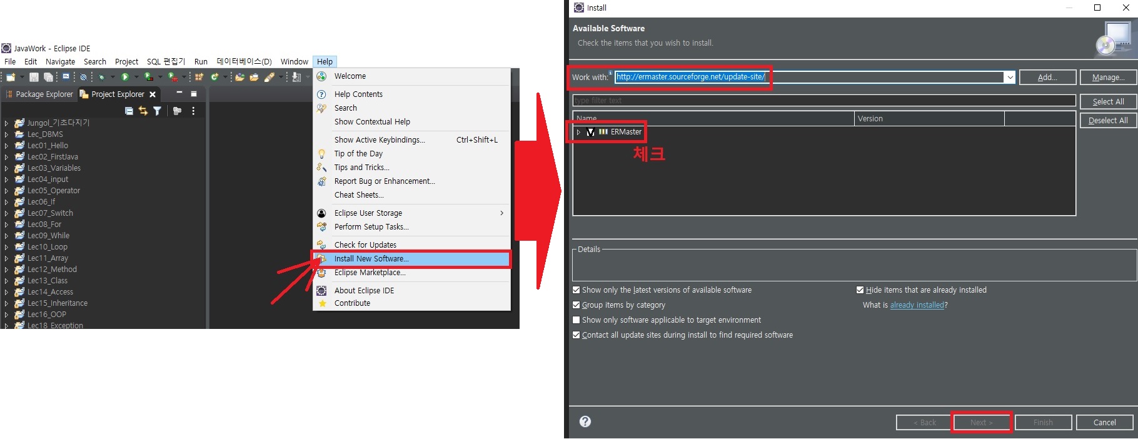Screen dimensions: 1138x439
Task: Expand the Lec07_Switch project
Action: point(6,213)
